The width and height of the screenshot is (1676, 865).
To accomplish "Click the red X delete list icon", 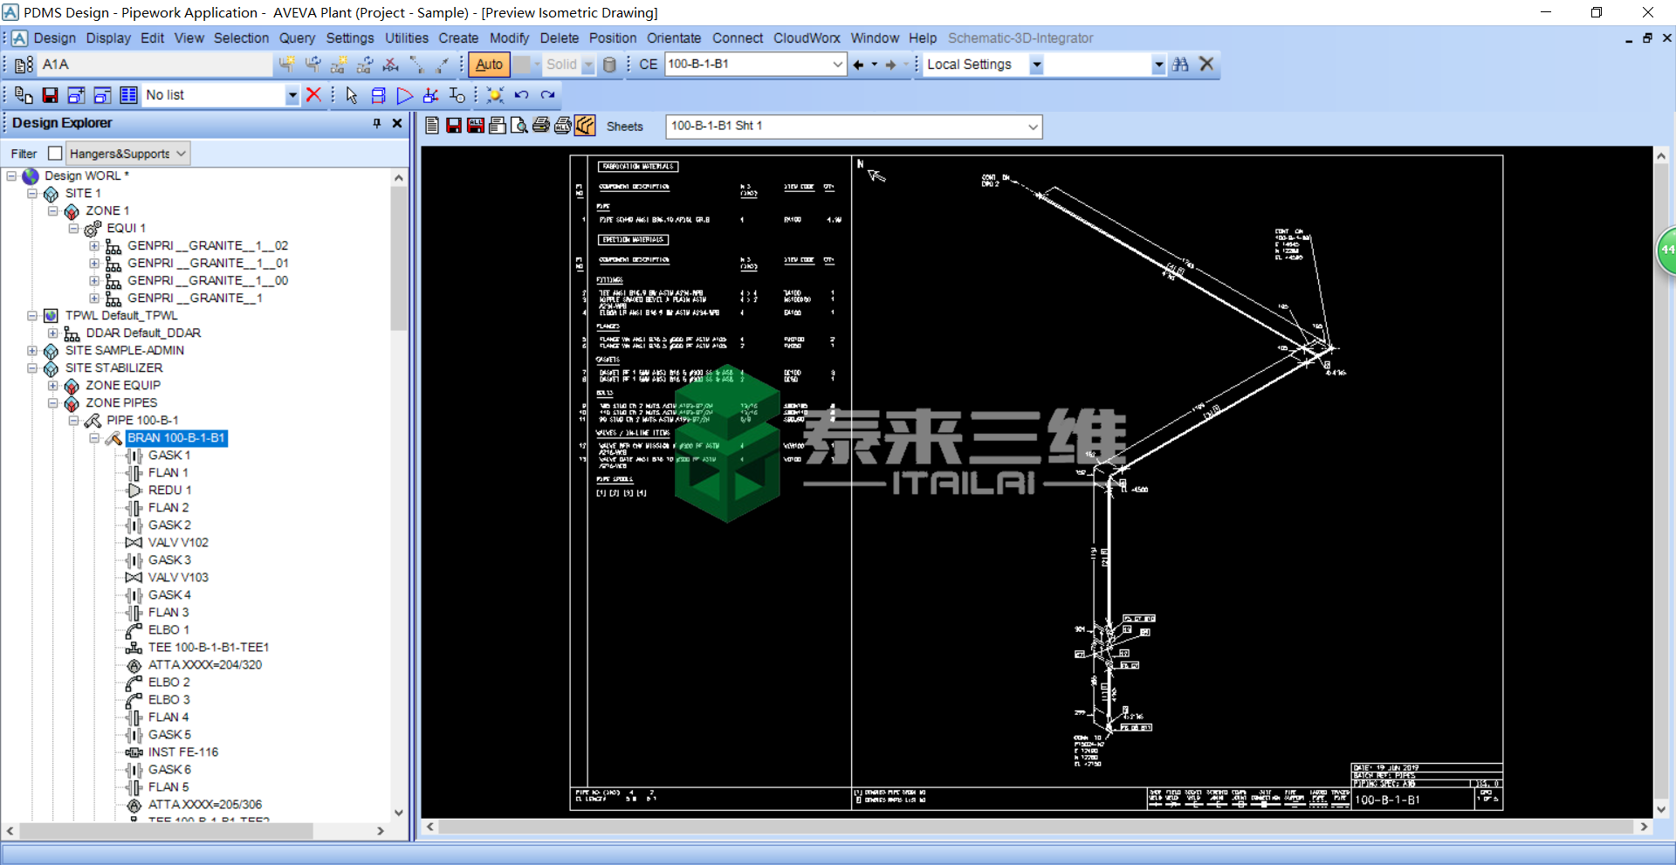I will click(x=313, y=95).
